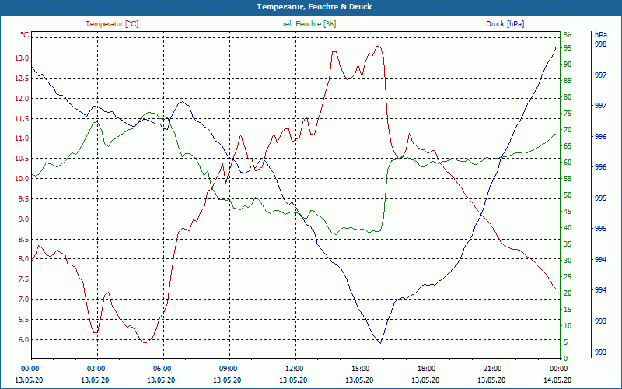Click the green '%' axis unit label
Viewport: 622px width, 389px height.
click(568, 34)
